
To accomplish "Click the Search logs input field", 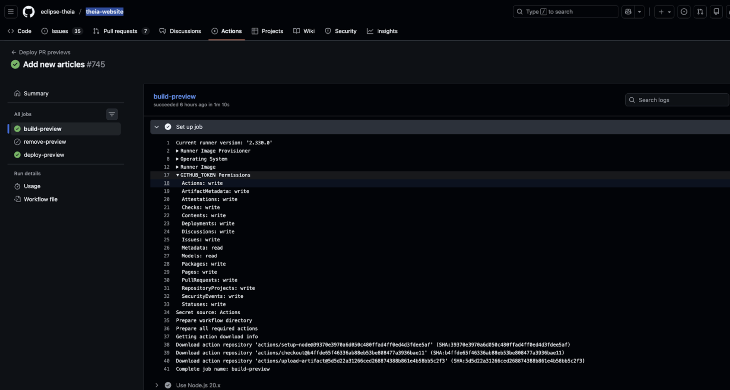I will [679, 100].
